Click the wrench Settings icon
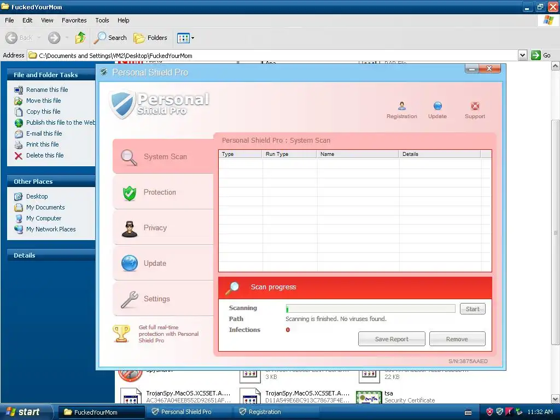The height and width of the screenshot is (420, 560). click(x=129, y=299)
